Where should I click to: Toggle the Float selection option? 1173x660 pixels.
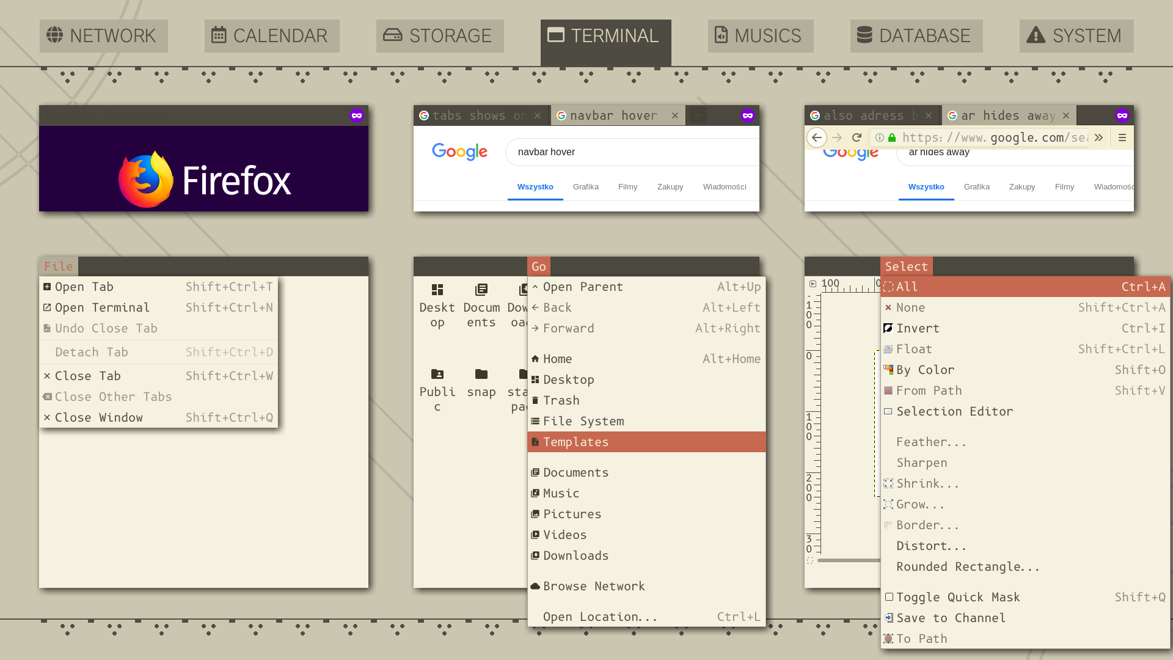[914, 349]
